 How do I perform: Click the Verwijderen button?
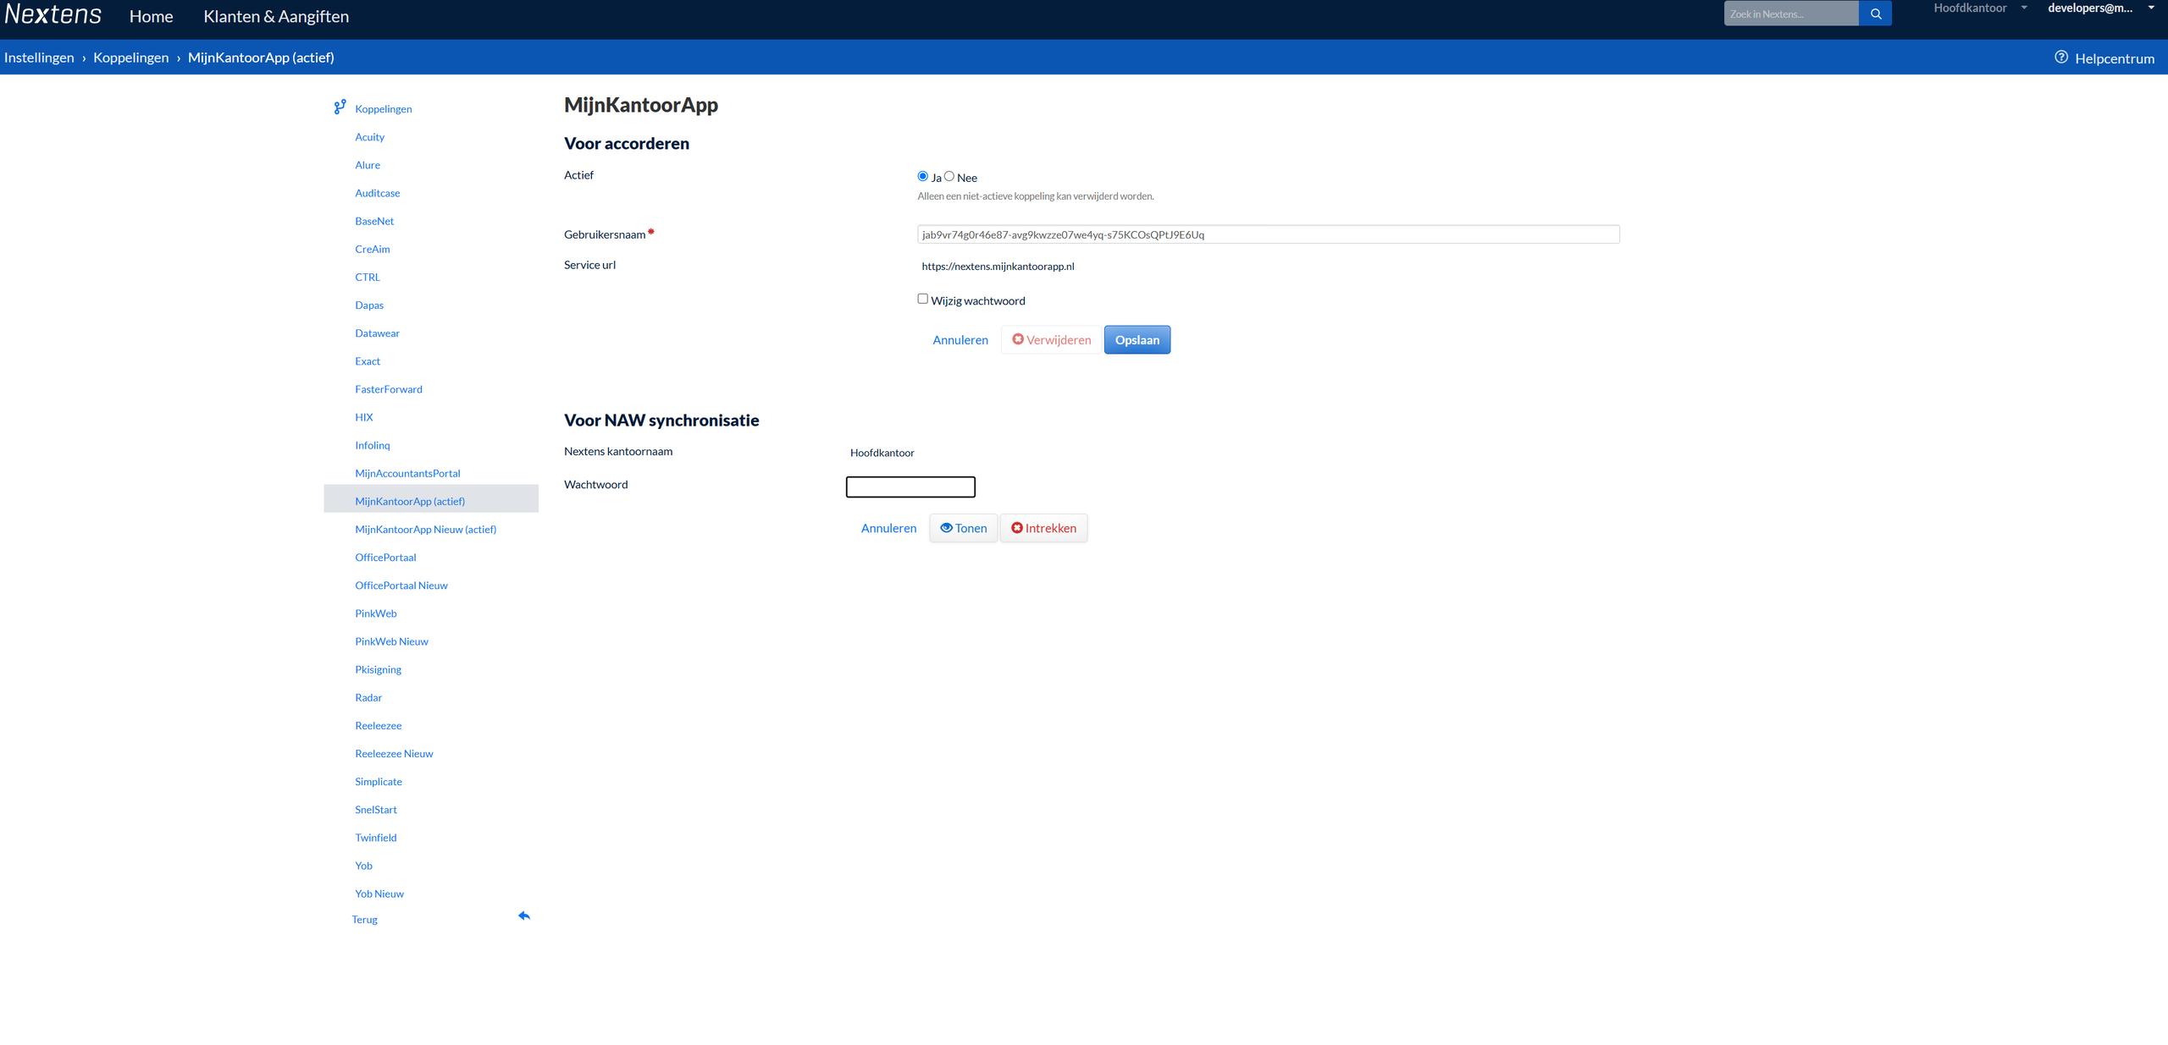click(1051, 340)
